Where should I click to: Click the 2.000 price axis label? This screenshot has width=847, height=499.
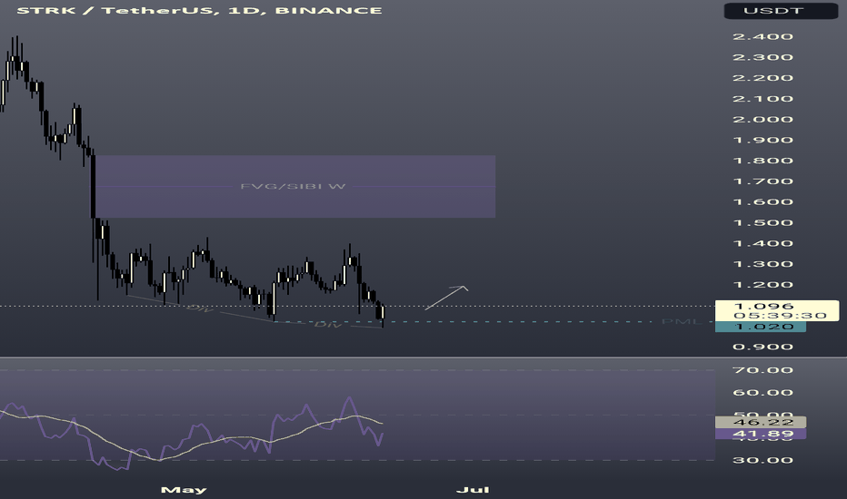click(762, 119)
